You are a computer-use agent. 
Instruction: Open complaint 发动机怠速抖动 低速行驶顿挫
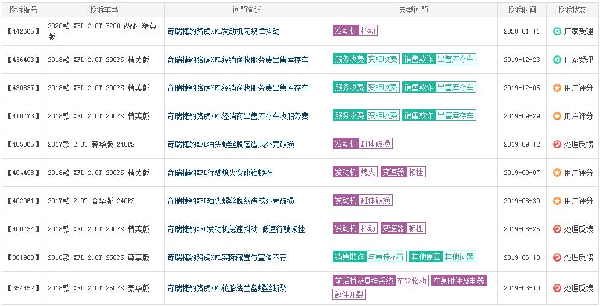(236, 229)
